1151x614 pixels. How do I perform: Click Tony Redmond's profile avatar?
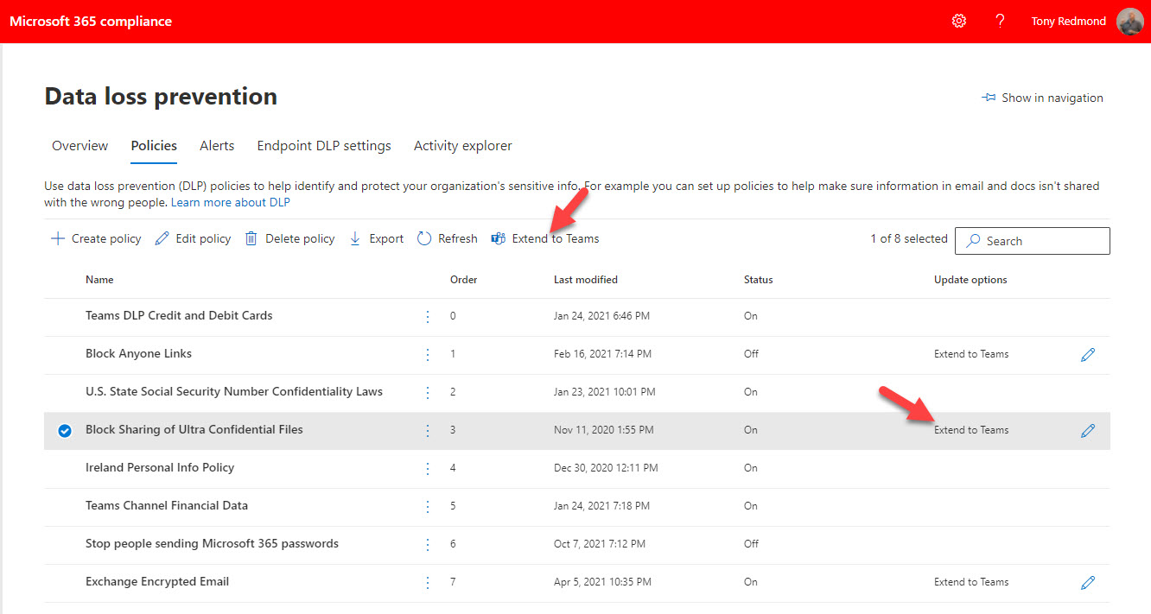(1129, 21)
